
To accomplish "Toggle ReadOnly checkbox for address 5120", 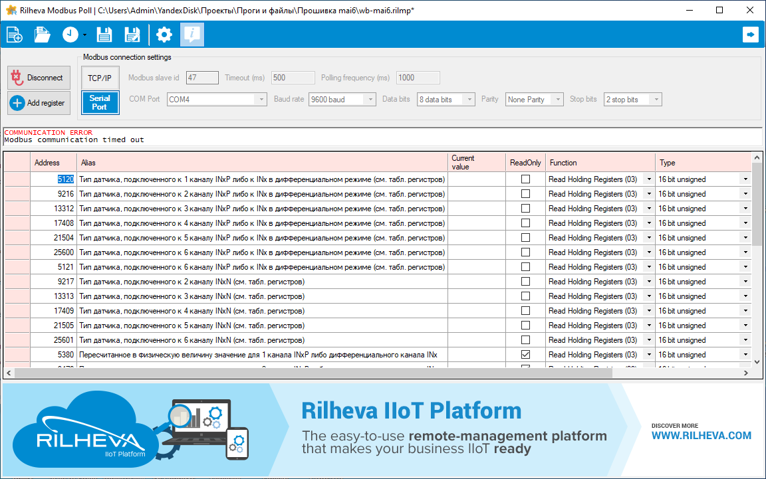I will click(525, 179).
